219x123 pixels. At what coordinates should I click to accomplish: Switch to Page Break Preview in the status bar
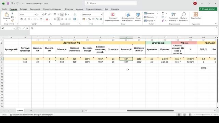coord(190,115)
